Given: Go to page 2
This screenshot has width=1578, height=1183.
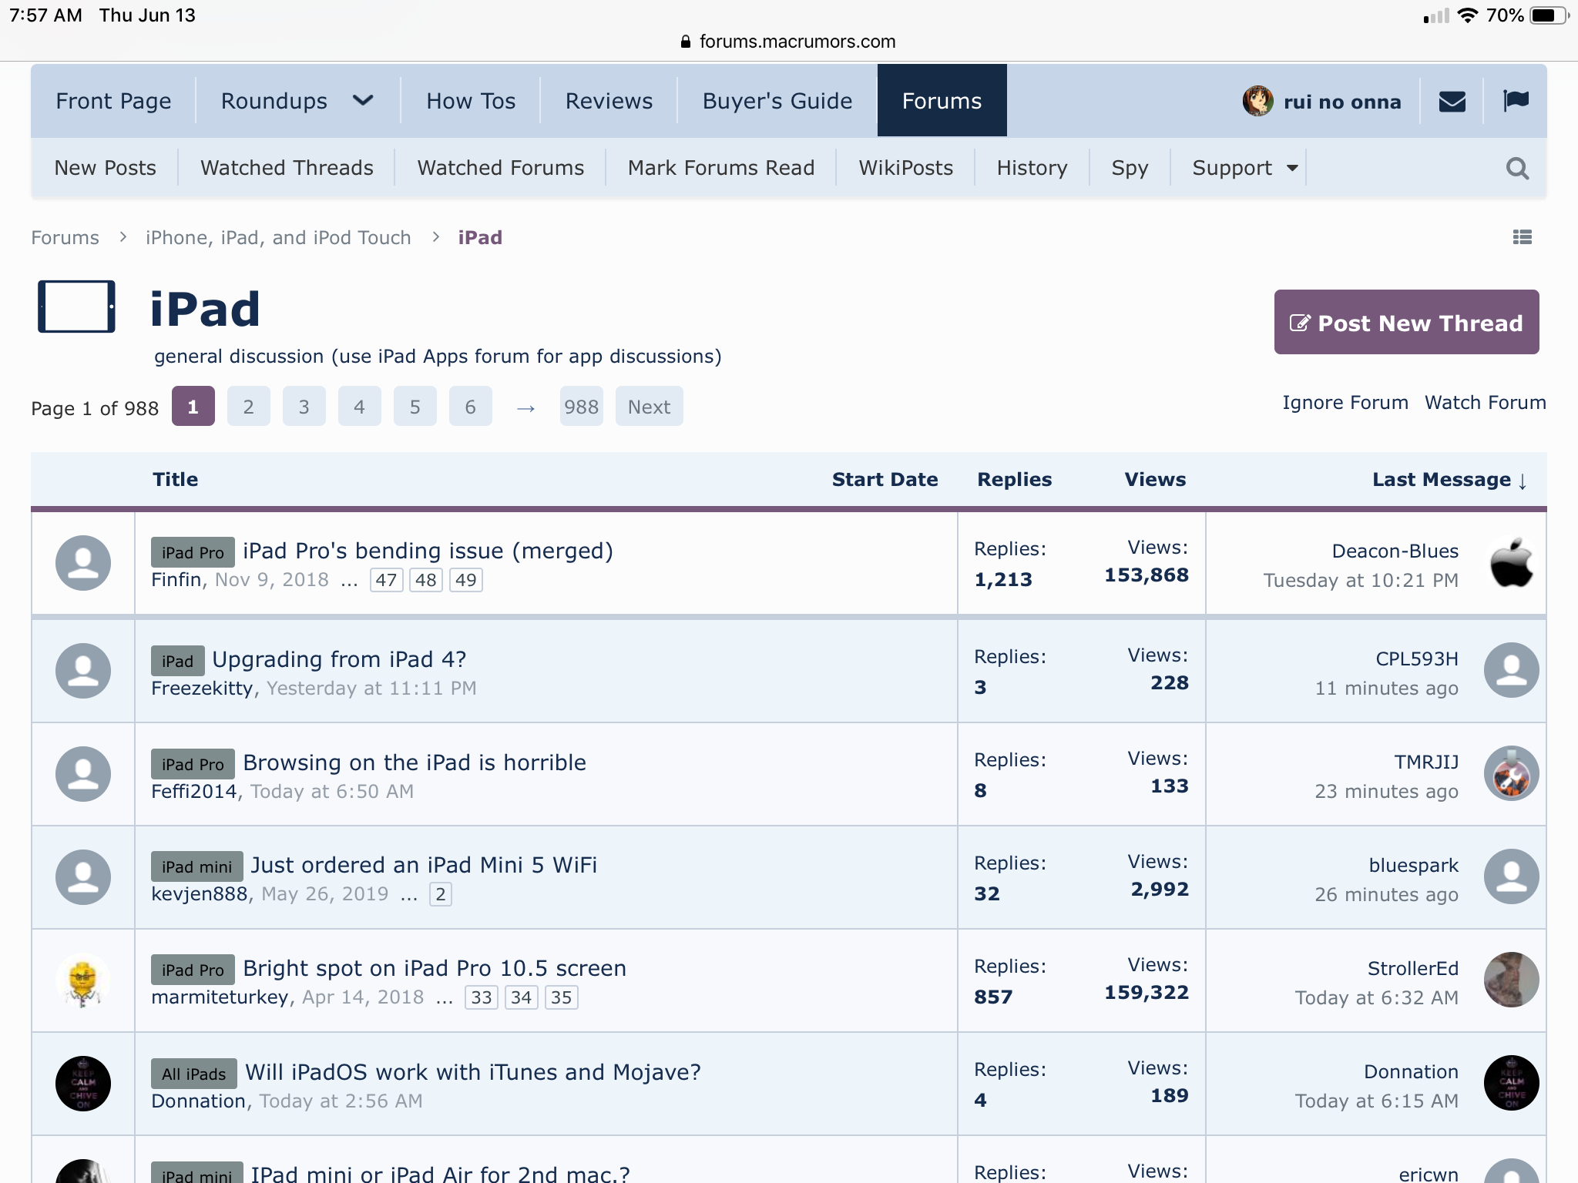Looking at the screenshot, I should pyautogui.click(x=248, y=407).
